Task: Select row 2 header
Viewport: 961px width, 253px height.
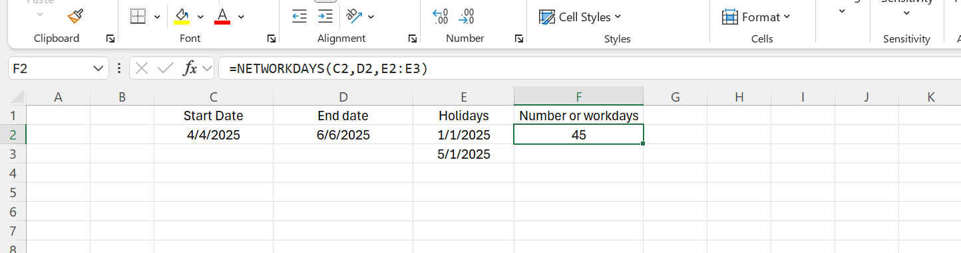Action: coord(13,135)
